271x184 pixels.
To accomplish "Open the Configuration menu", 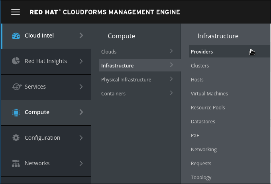I will click(46, 138).
